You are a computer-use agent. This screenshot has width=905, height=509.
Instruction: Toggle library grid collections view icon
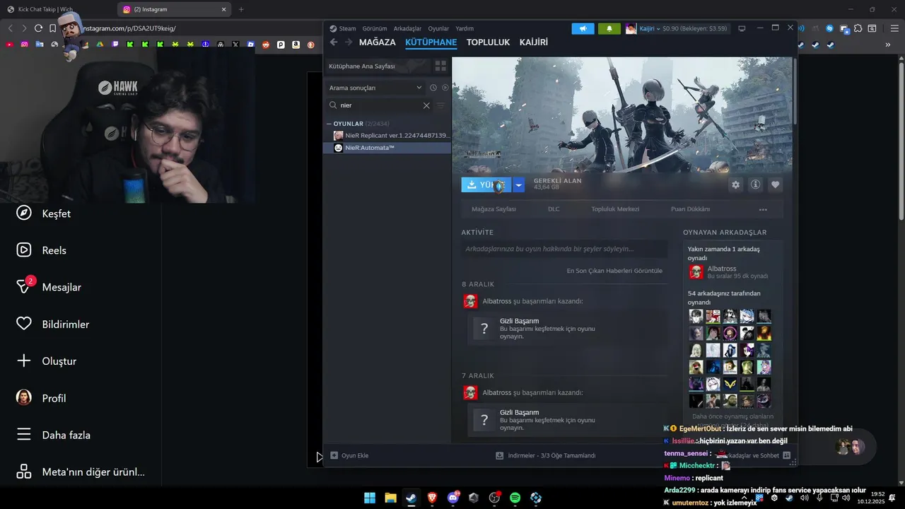(x=440, y=66)
